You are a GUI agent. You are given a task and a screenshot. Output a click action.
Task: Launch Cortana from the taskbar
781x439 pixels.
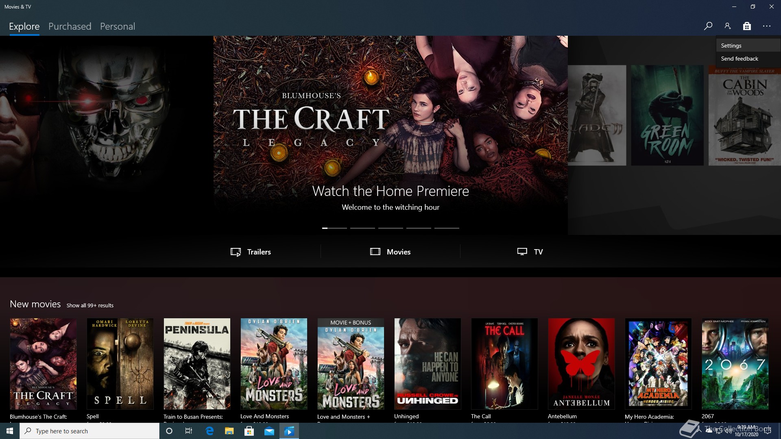169,431
